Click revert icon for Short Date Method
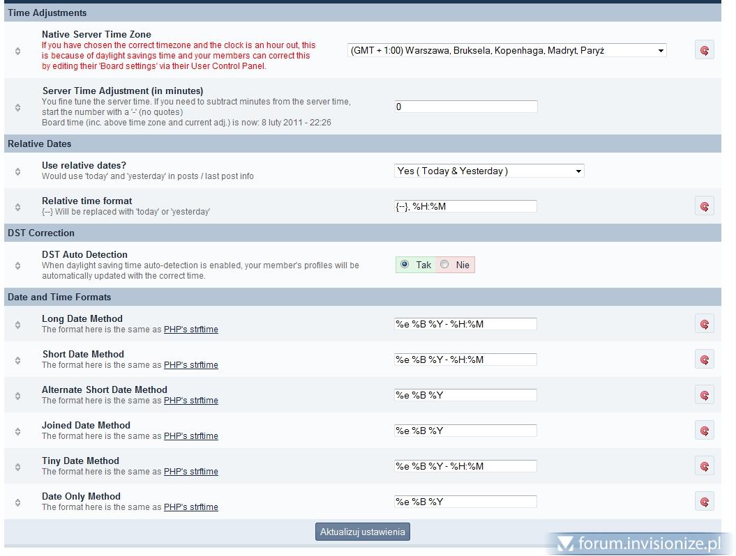This screenshot has width=736, height=556. click(x=704, y=360)
